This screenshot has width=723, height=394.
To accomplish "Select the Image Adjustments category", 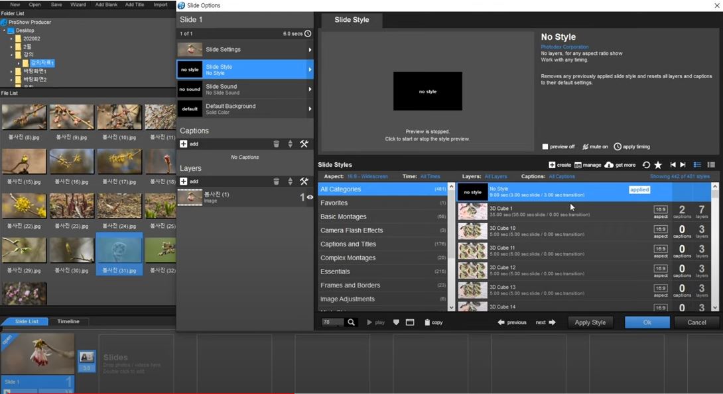I will pos(383,299).
